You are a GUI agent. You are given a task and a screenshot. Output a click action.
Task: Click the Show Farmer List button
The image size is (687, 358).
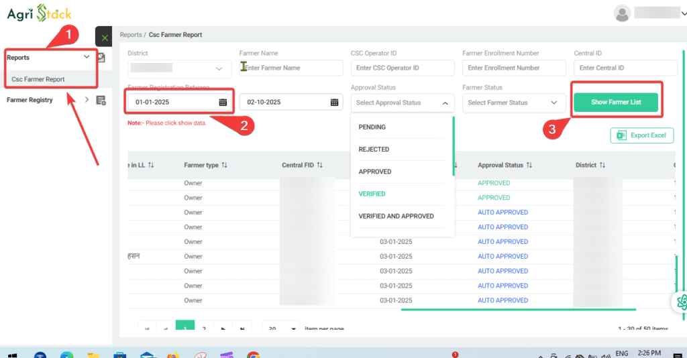tap(617, 102)
